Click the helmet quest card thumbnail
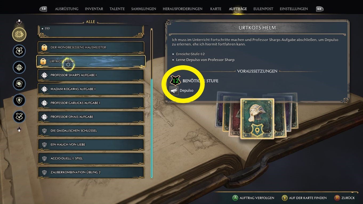363x204 pixels. [x=257, y=119]
